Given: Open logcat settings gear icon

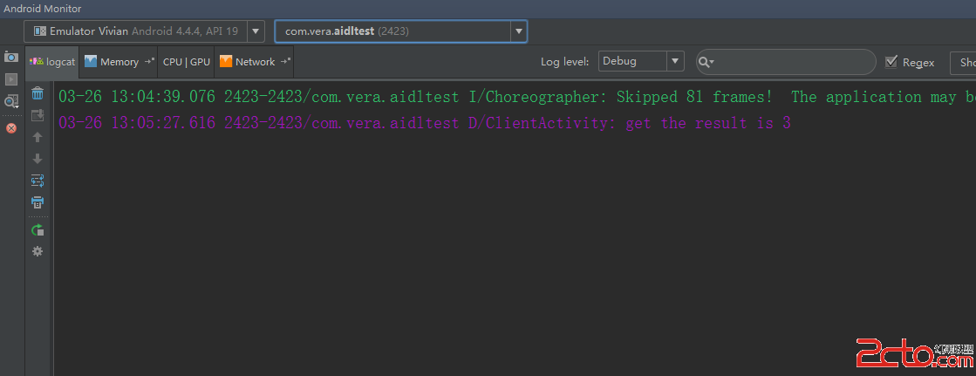Looking at the screenshot, I should (x=38, y=251).
